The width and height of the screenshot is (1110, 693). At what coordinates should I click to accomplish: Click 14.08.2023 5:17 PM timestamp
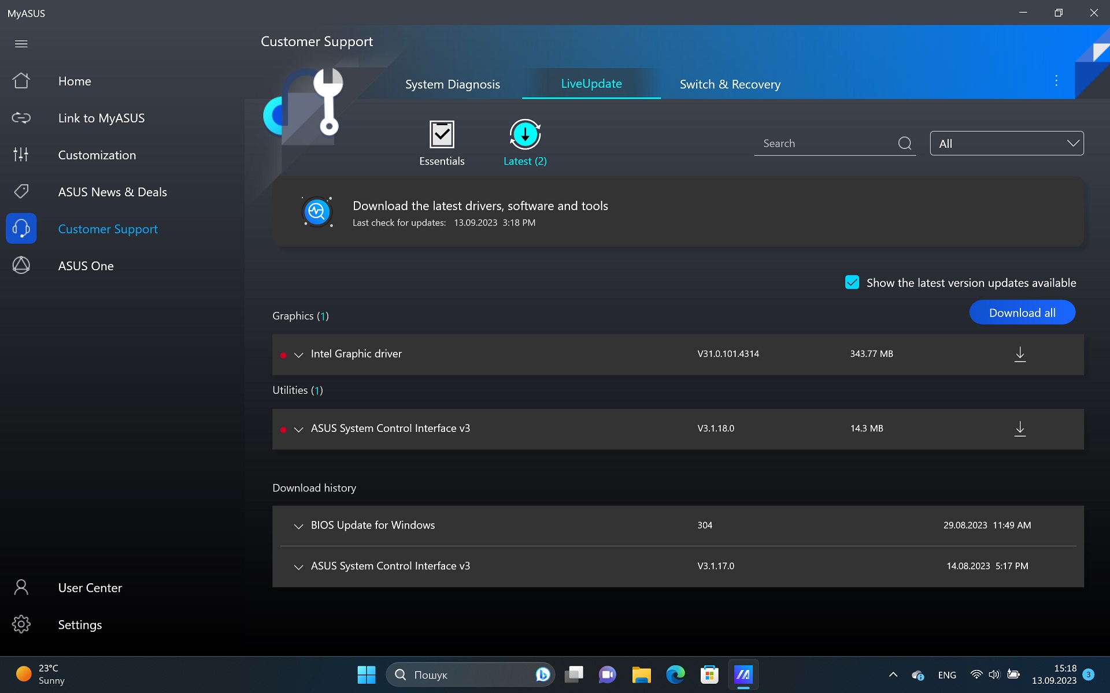(987, 566)
